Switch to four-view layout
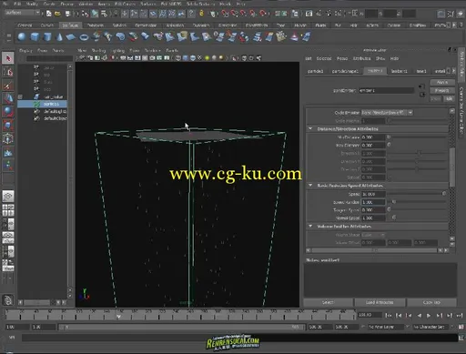466x354 pixels. point(8,210)
